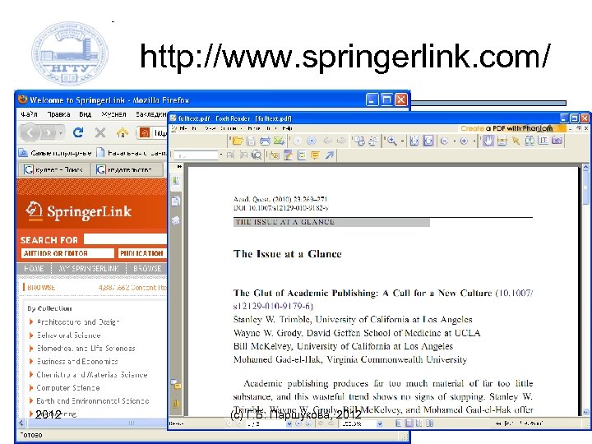Print the document from Foxit toolbar
Screen dimensions: 592x444
pos(265,141)
